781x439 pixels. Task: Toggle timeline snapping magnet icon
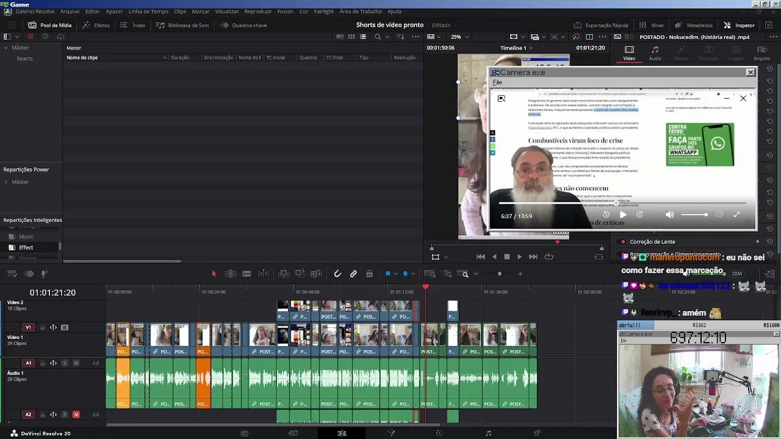(337, 274)
